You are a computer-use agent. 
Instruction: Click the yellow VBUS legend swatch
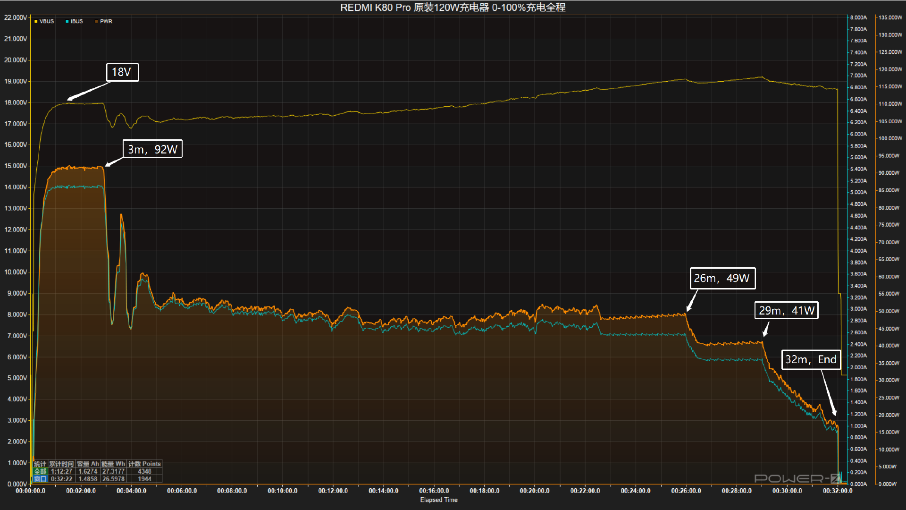pyautogui.click(x=36, y=21)
